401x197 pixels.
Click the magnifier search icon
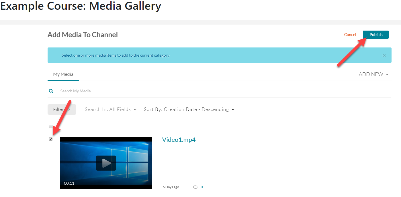pyautogui.click(x=51, y=91)
